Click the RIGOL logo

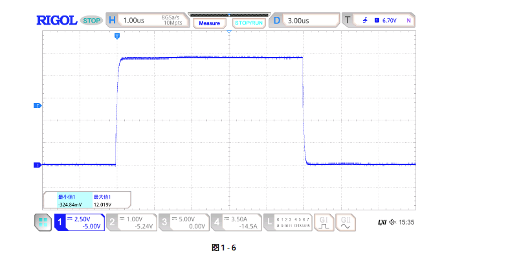point(57,21)
